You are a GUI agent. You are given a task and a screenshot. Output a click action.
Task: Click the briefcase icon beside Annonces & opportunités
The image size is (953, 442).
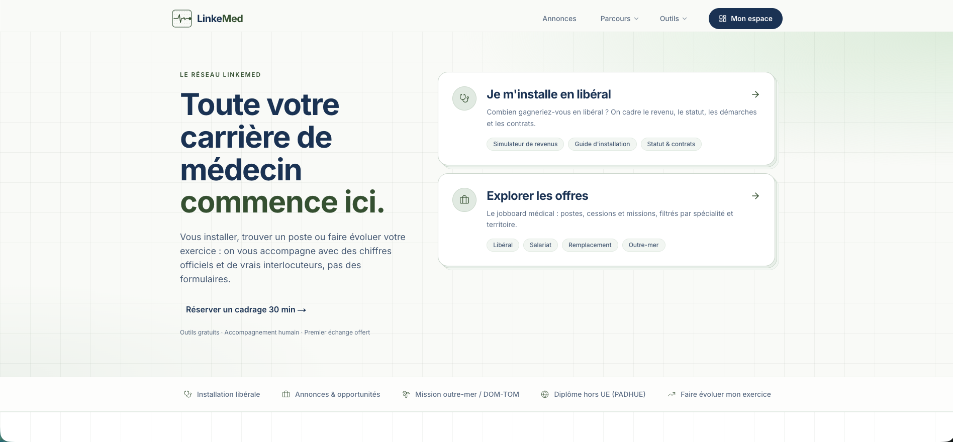(x=286, y=394)
